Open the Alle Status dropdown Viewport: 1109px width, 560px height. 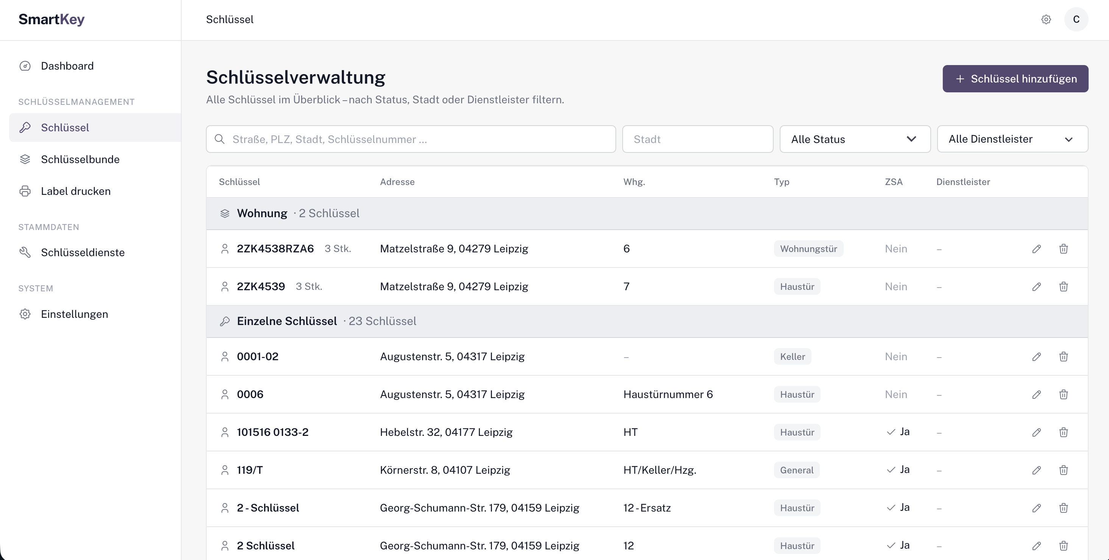[855, 139]
